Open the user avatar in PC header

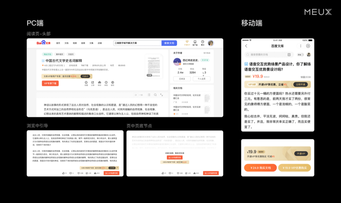(x=211, y=43)
